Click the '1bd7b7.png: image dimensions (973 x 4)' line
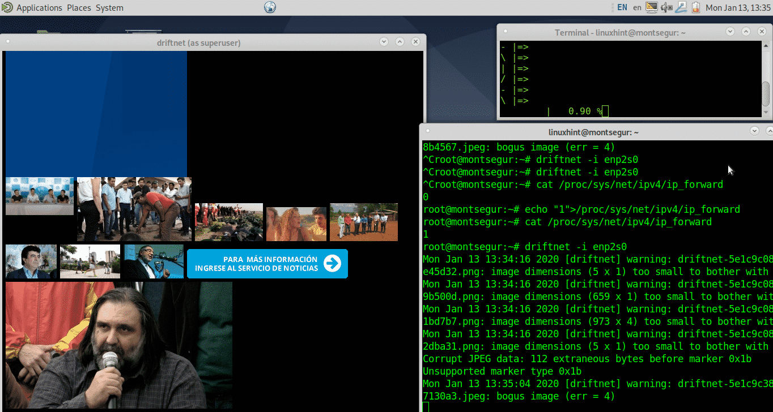The height and width of the screenshot is (412, 773). coord(598,321)
